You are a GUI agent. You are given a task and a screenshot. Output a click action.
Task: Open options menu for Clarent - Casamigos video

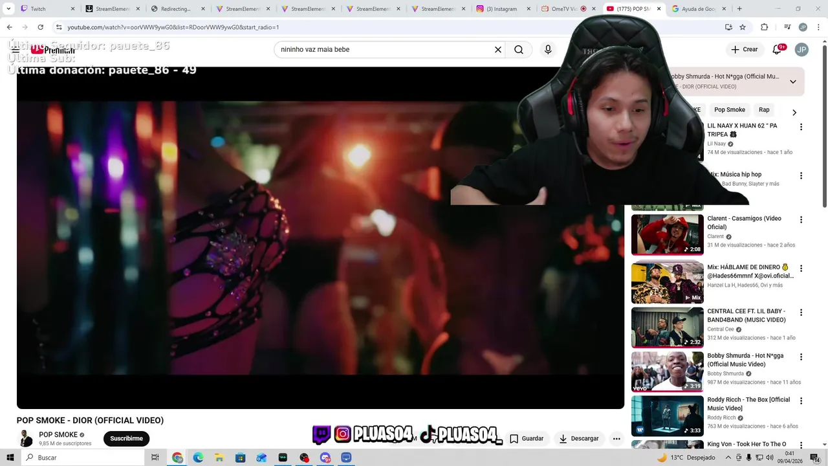(x=801, y=220)
